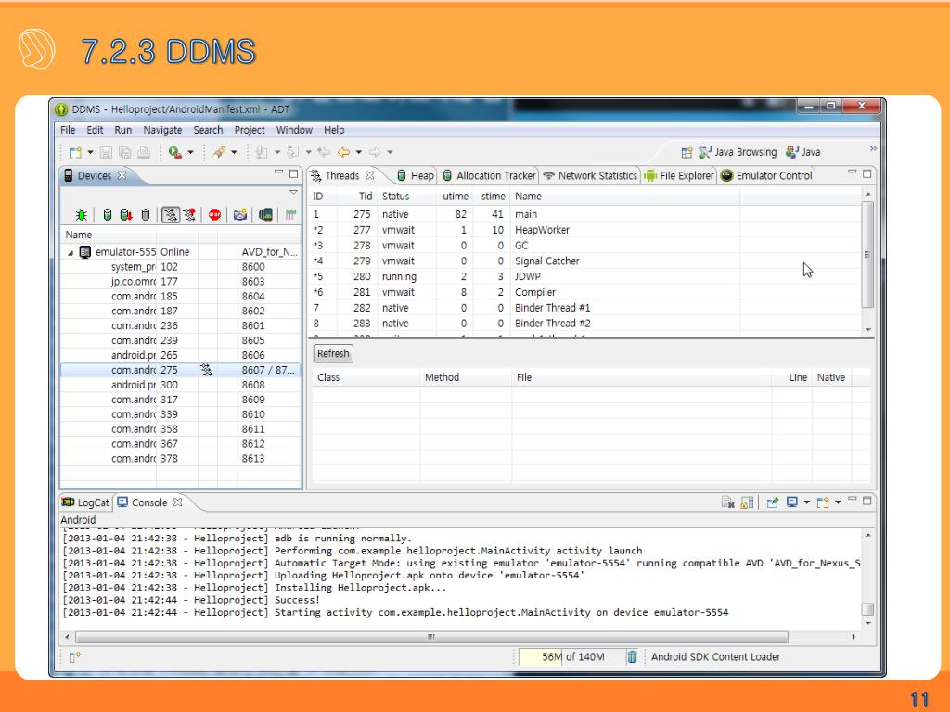950x712 pixels.
Task: Click the heap status 56M of 140M bar
Action: pyautogui.click(x=572, y=657)
